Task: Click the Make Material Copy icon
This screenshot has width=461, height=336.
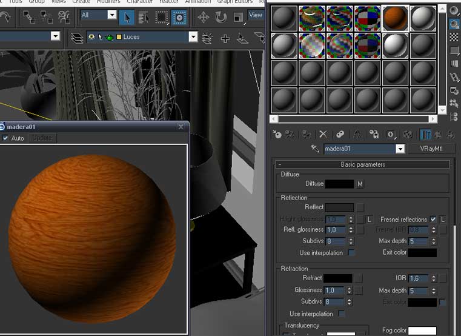Action: coord(340,135)
